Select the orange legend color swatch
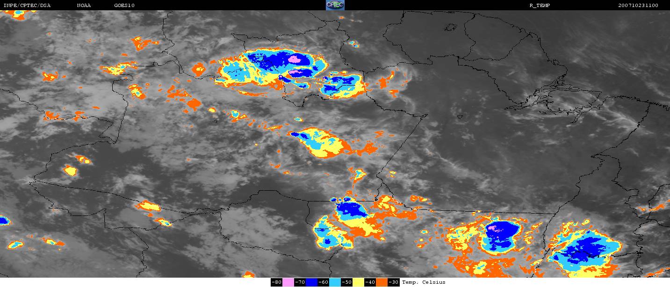670x287 pixels. pyautogui.click(x=382, y=282)
